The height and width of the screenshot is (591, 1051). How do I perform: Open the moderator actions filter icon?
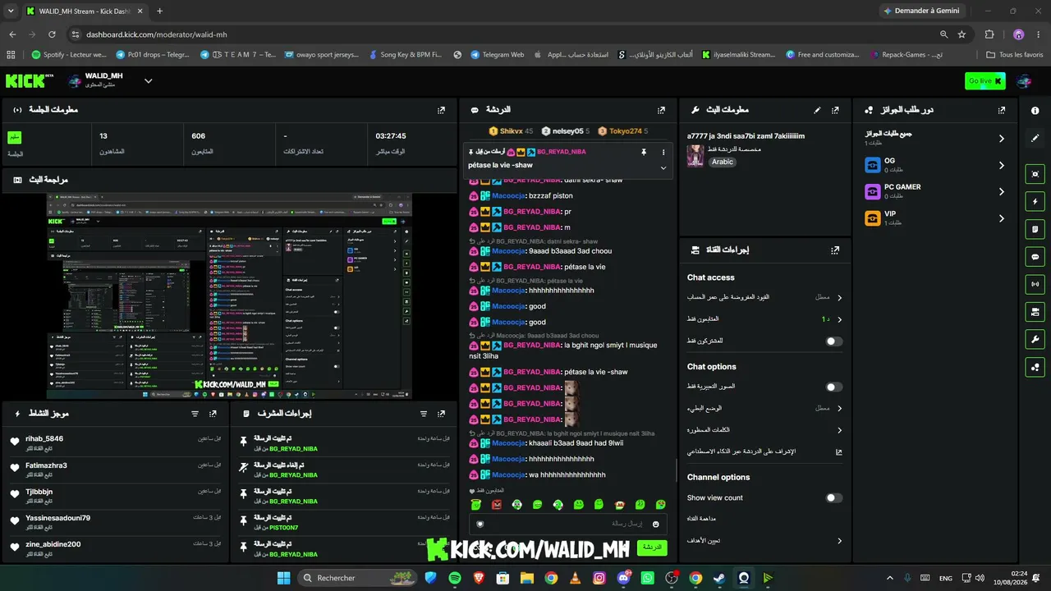tap(424, 414)
